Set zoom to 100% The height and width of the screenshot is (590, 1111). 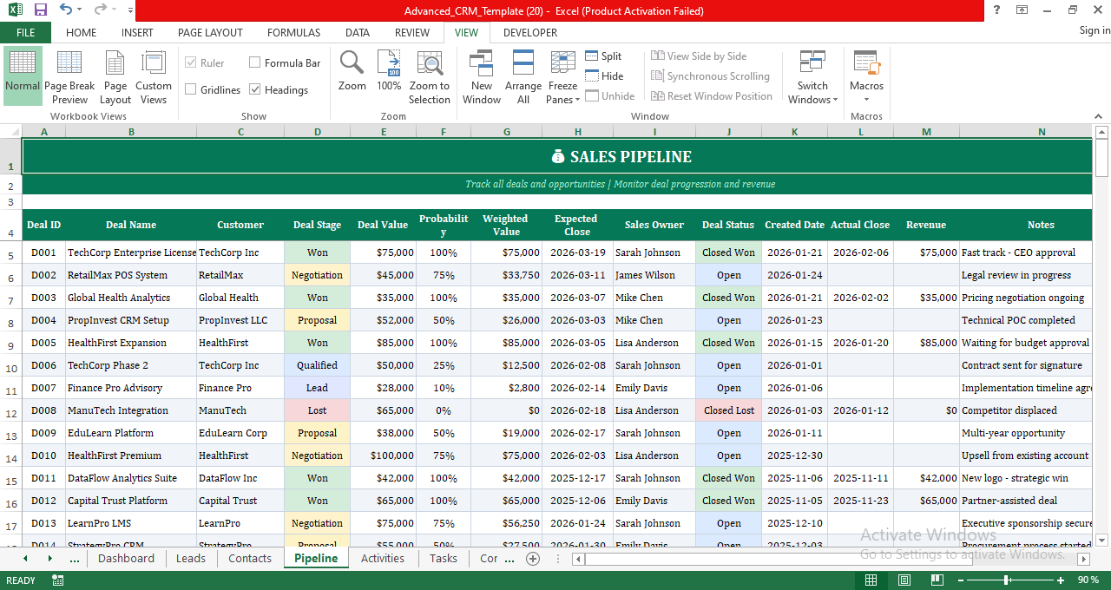tap(389, 71)
